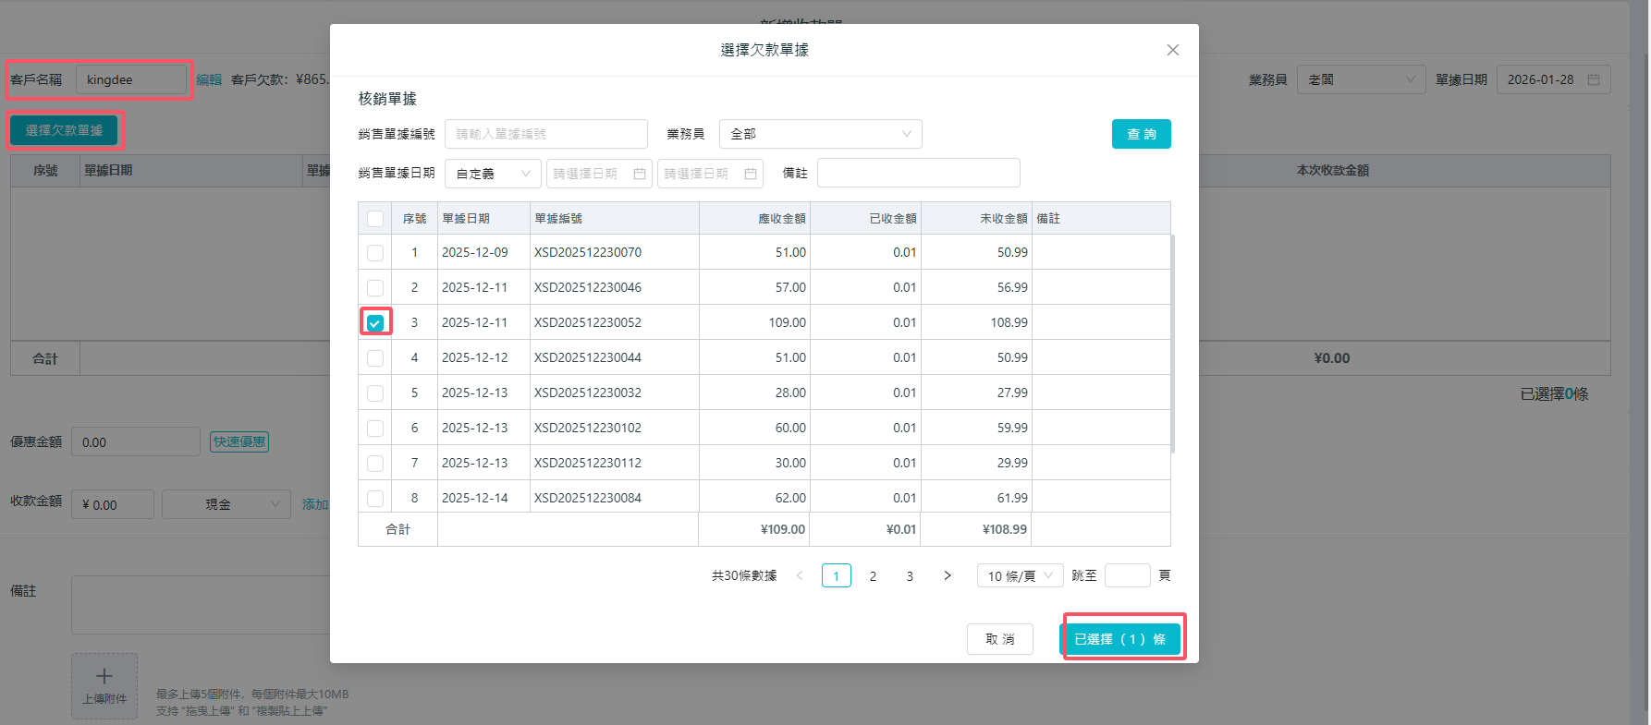
Task: Uncheck row 3 checkbox XSD202512230052
Action: [375, 322]
